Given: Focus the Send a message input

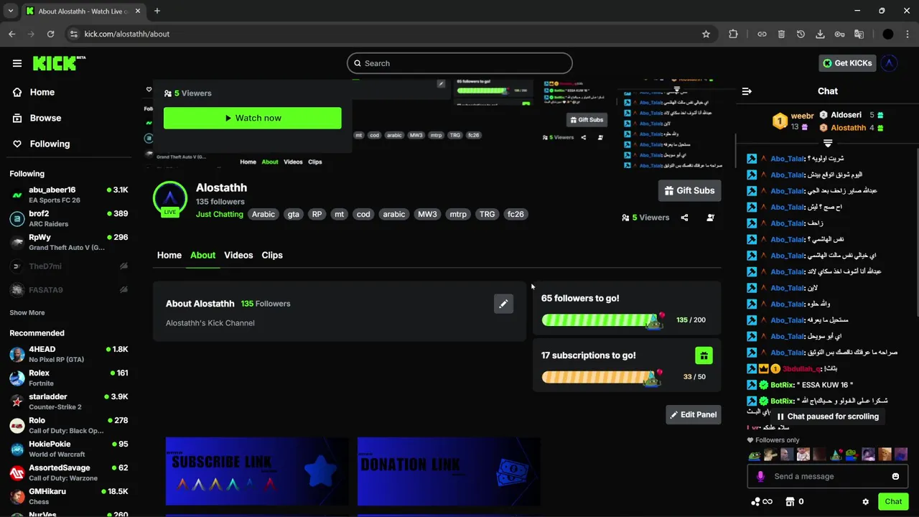Looking at the screenshot, I should pyautogui.click(x=828, y=476).
